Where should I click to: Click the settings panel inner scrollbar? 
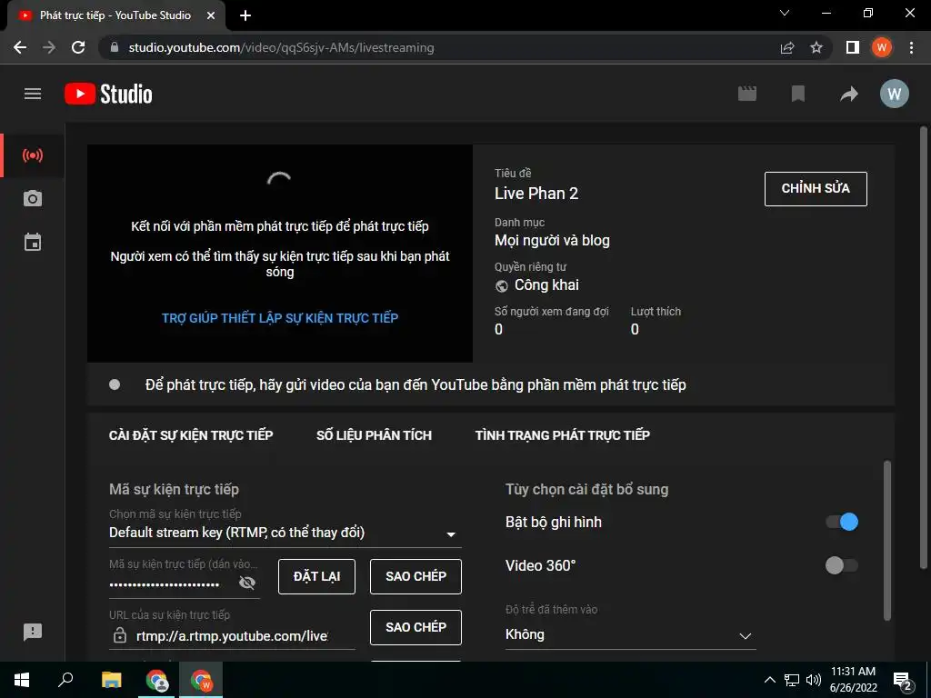887,540
